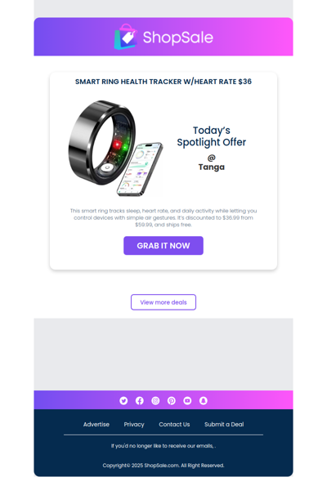Open the Contact Us footer link
Image resolution: width=327 pixels, height=477 pixels.
(x=174, y=425)
